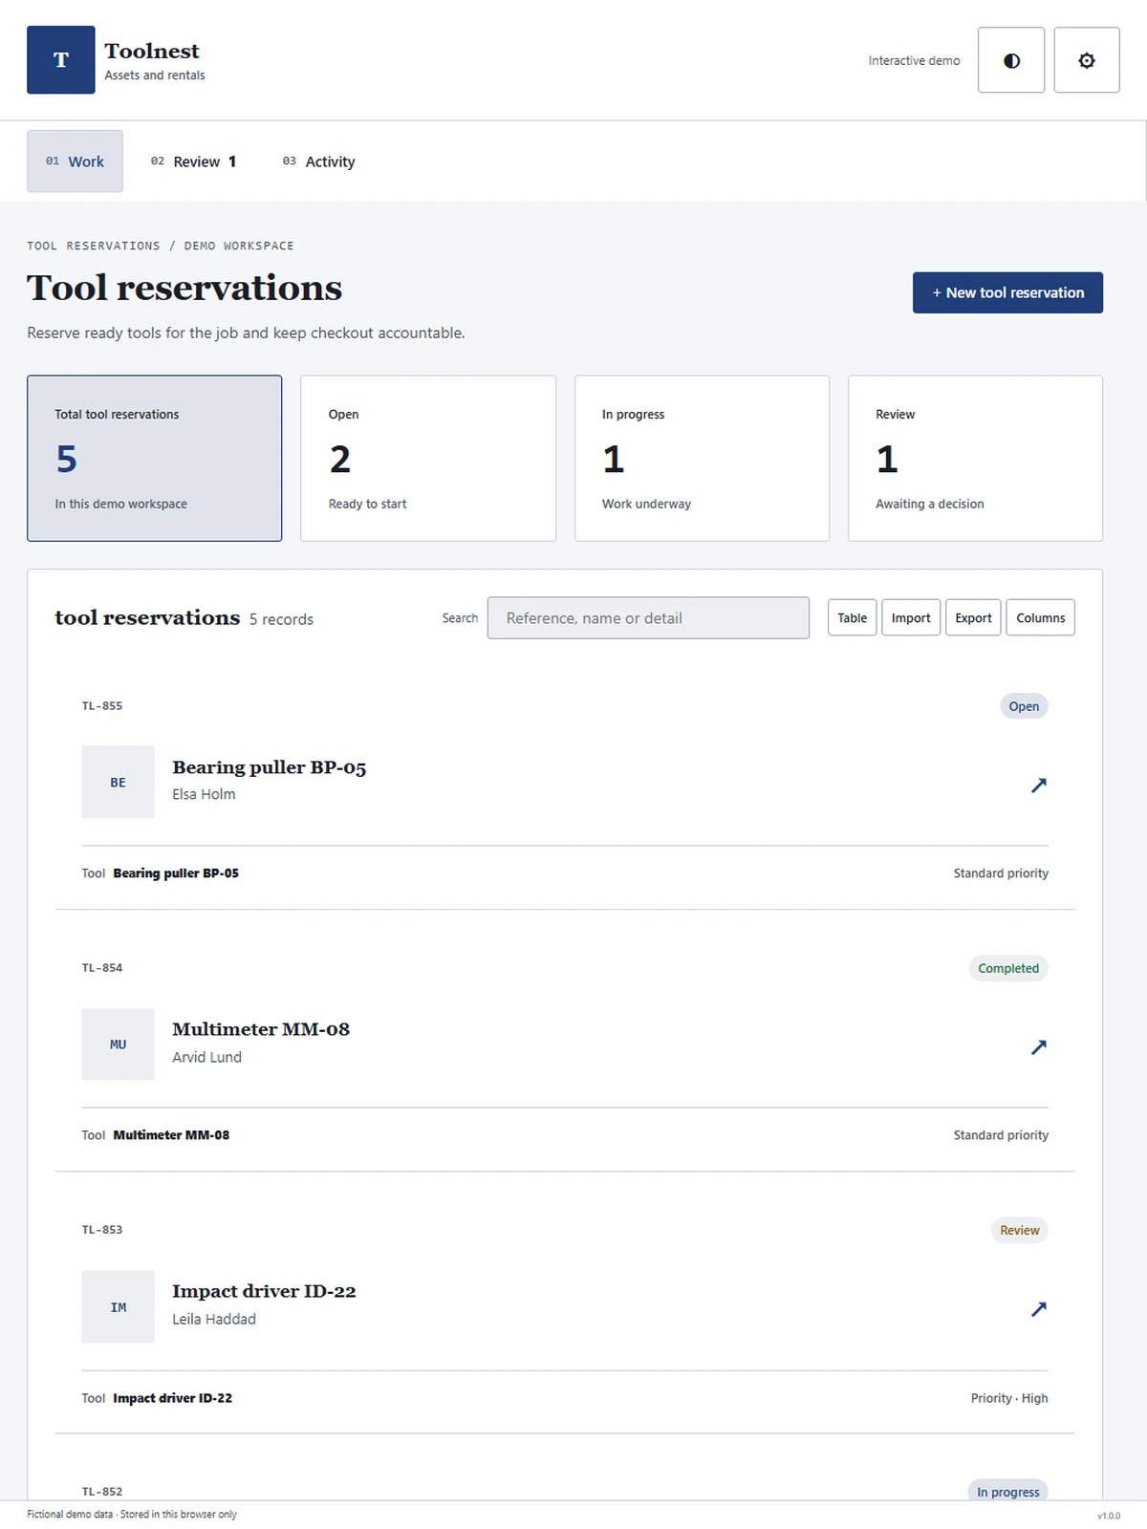The image size is (1147, 1529).
Task: Click 'Priority · High' text
Action: (x=1009, y=1398)
